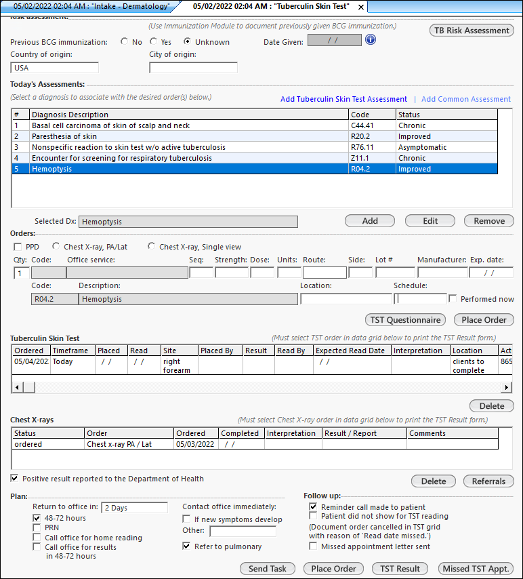Image resolution: width=523 pixels, height=579 pixels.
Task: Check the Performed now checkbox
Action: (453, 298)
